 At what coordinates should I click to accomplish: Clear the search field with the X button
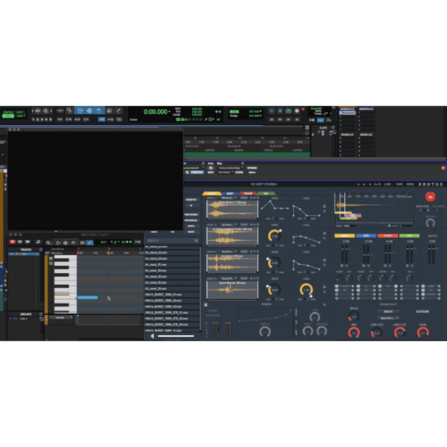tap(196, 240)
